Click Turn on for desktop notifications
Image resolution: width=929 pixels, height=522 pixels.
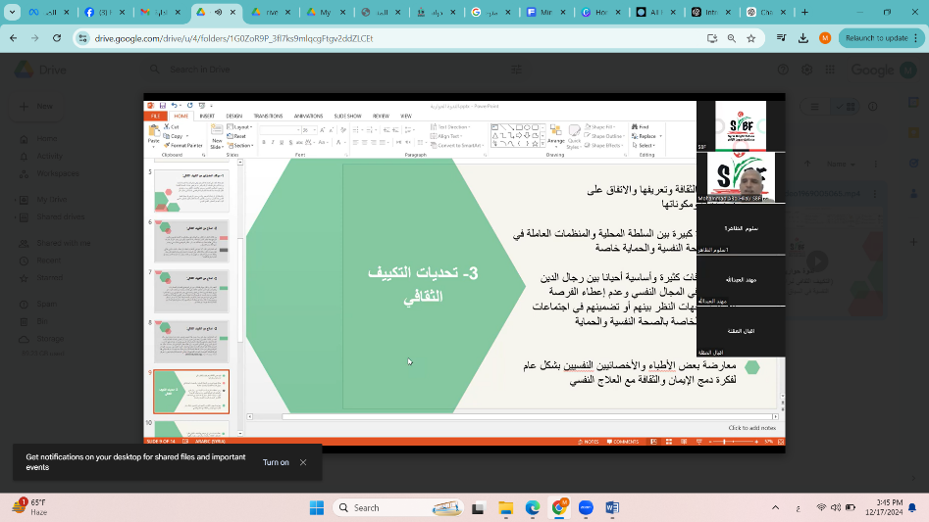(x=276, y=462)
